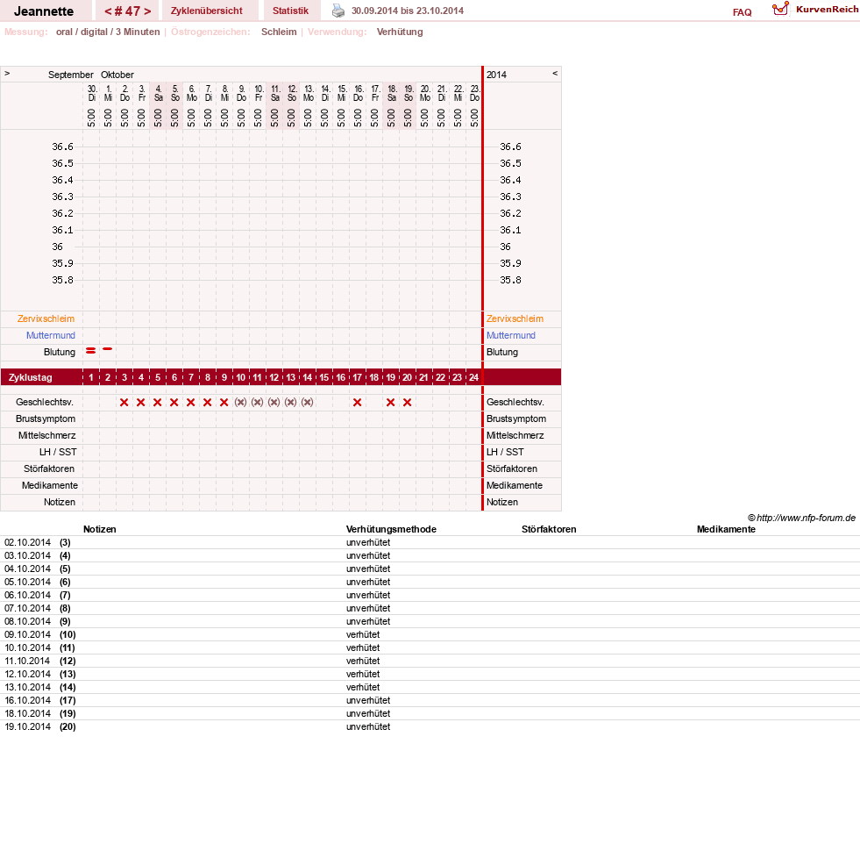860x844 pixels.
Task: Click the red X on cycle day 17
Action: [357, 402]
